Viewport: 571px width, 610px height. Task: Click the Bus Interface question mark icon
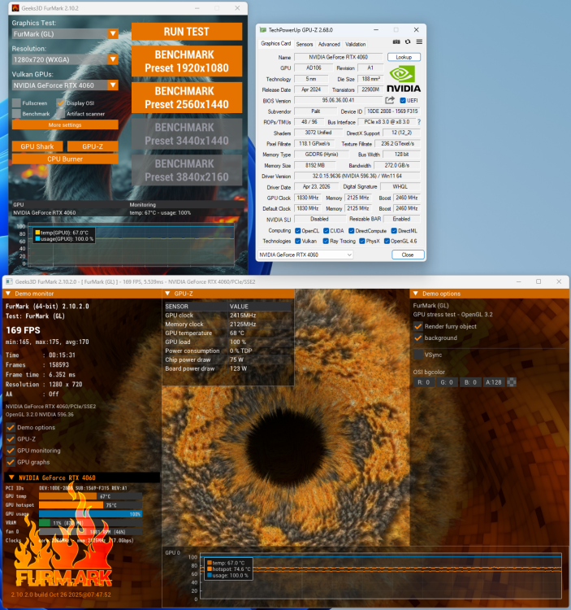pyautogui.click(x=419, y=122)
